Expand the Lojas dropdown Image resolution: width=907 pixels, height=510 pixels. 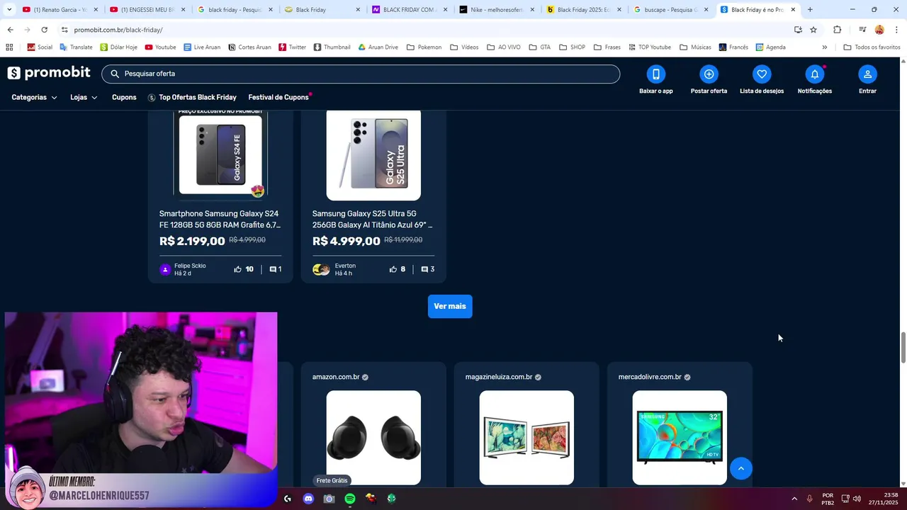[84, 98]
